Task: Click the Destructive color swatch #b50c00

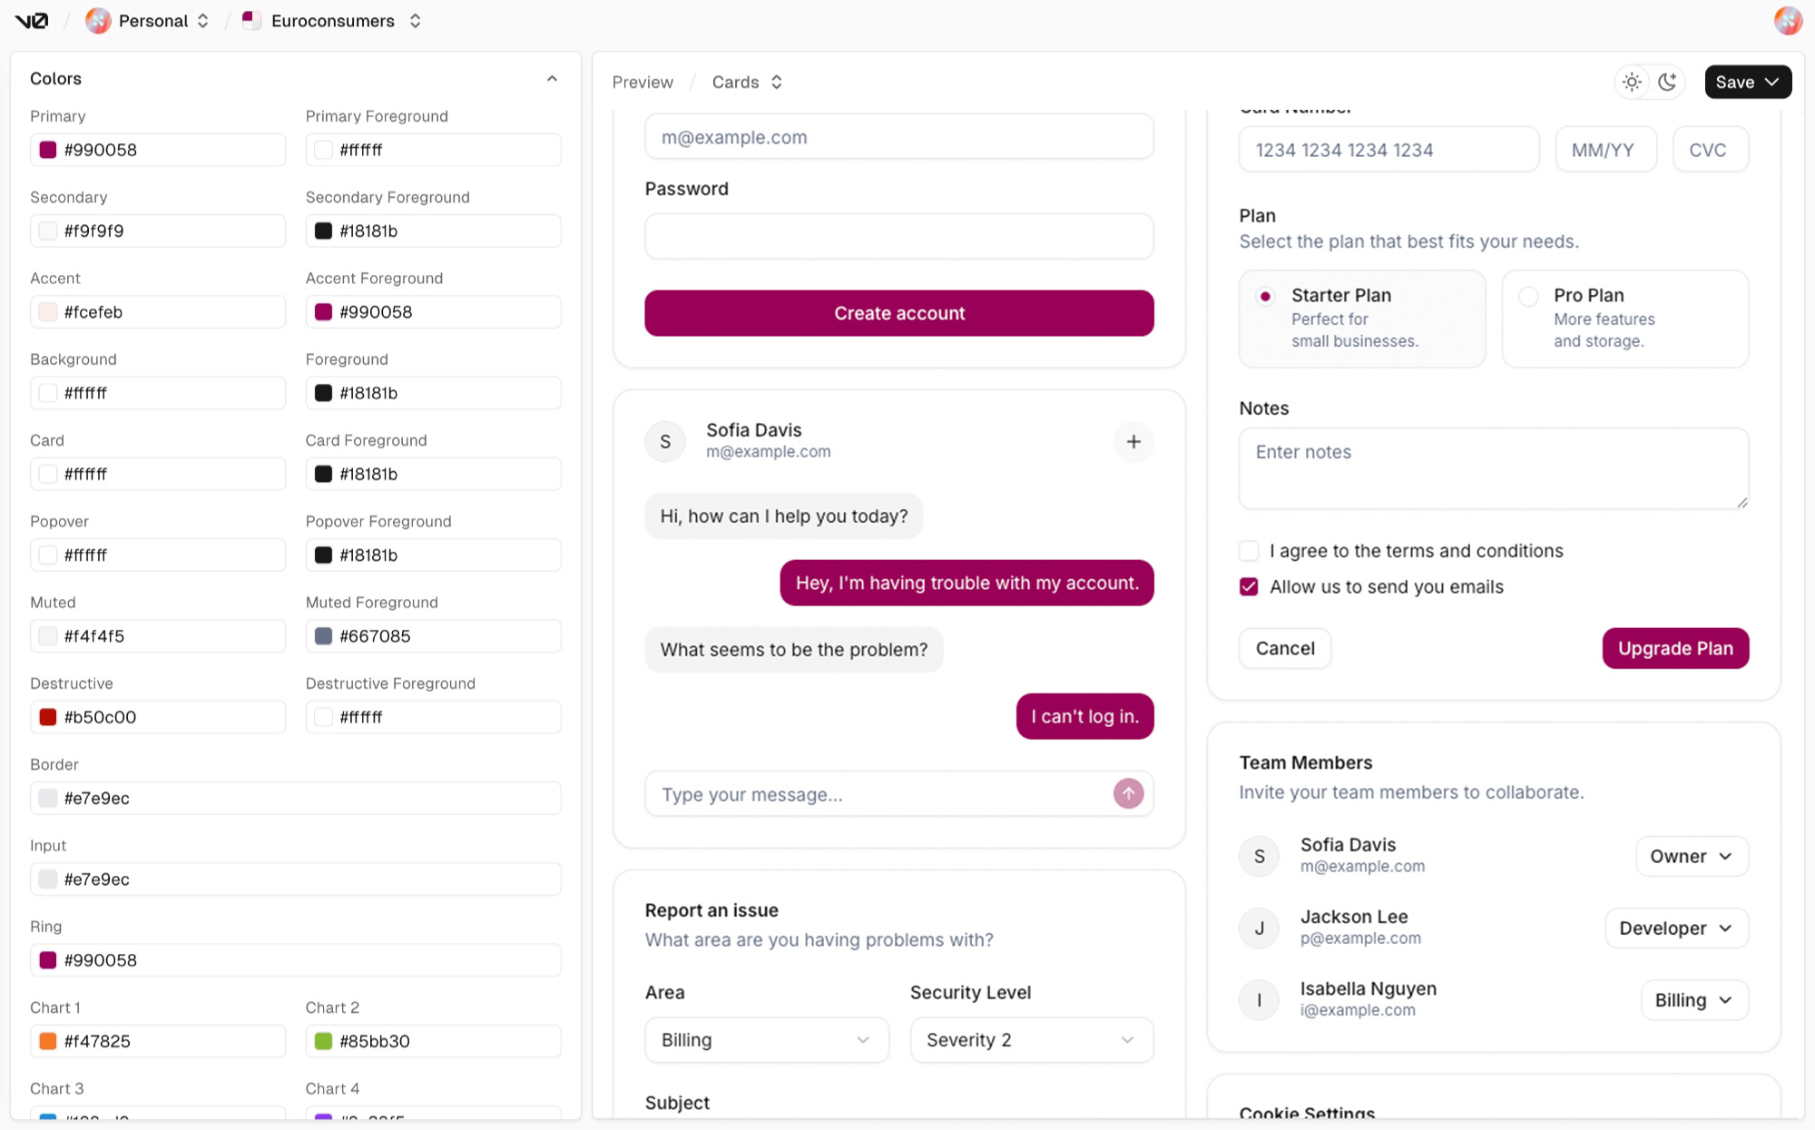Action: point(48,717)
